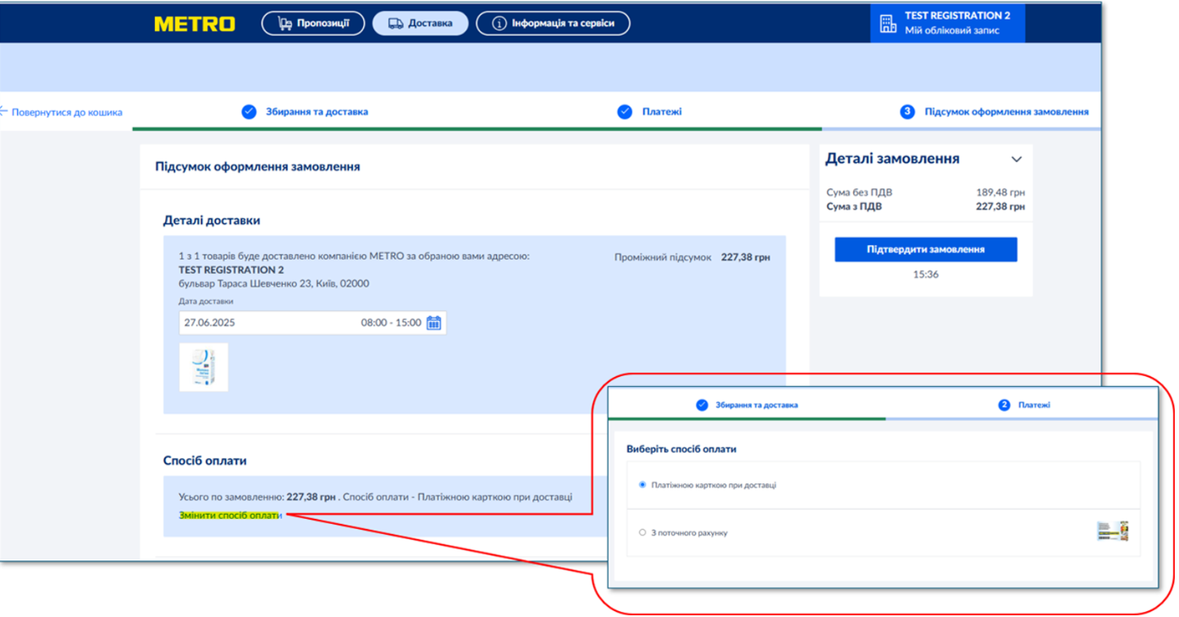Click the Сума з ПДВ amount
The image size is (1179, 617).
click(x=1000, y=206)
